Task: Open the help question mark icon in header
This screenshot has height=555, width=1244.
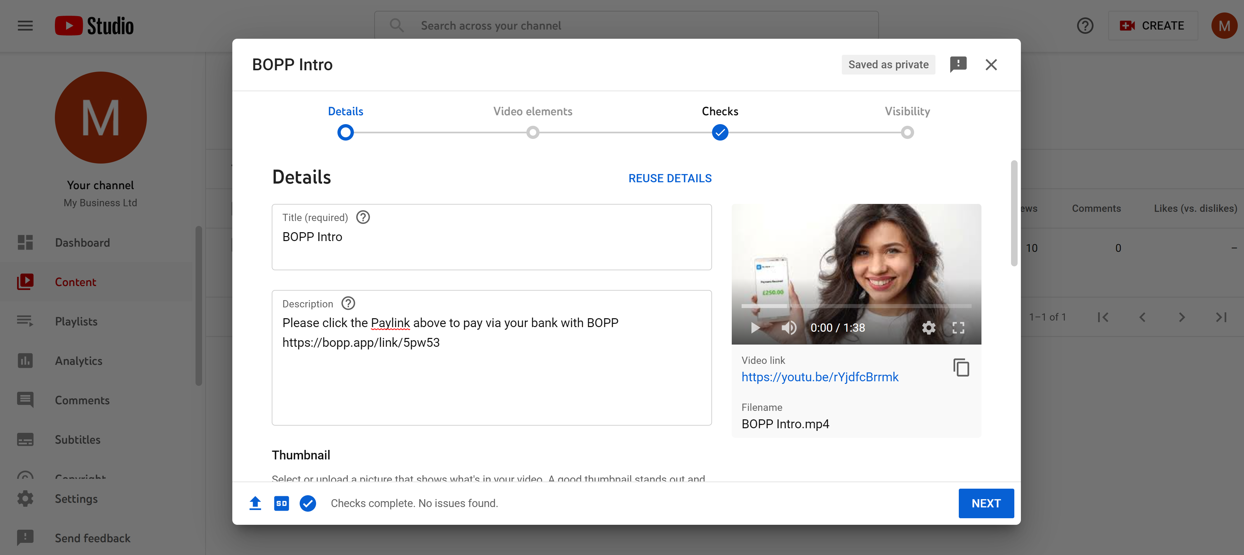Action: coord(1085,26)
